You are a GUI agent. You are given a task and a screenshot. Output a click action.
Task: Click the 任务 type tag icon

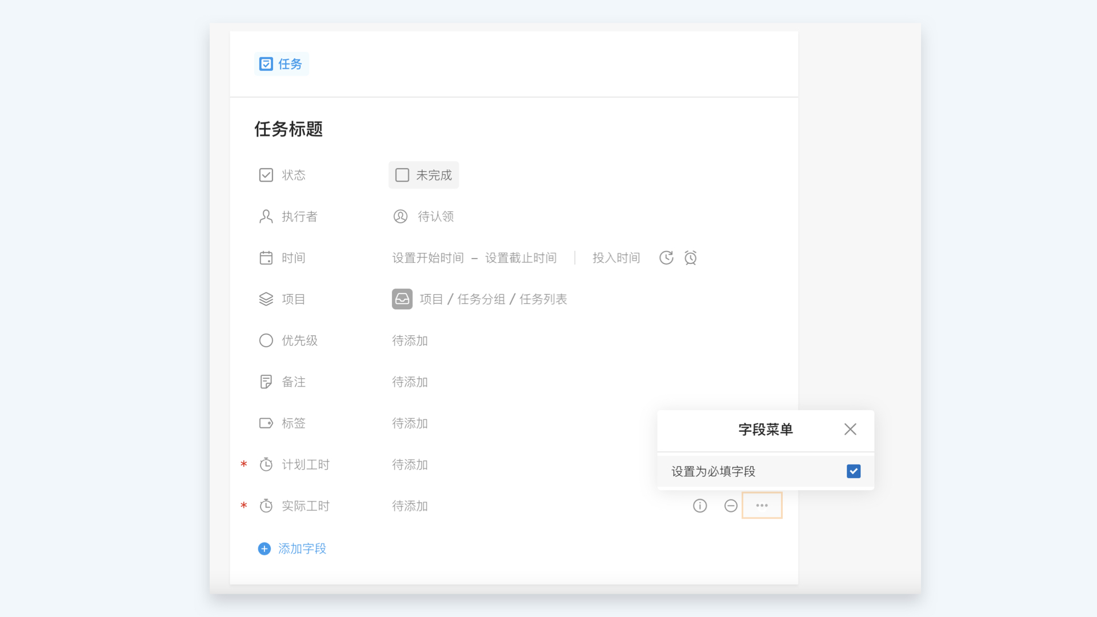coord(266,64)
